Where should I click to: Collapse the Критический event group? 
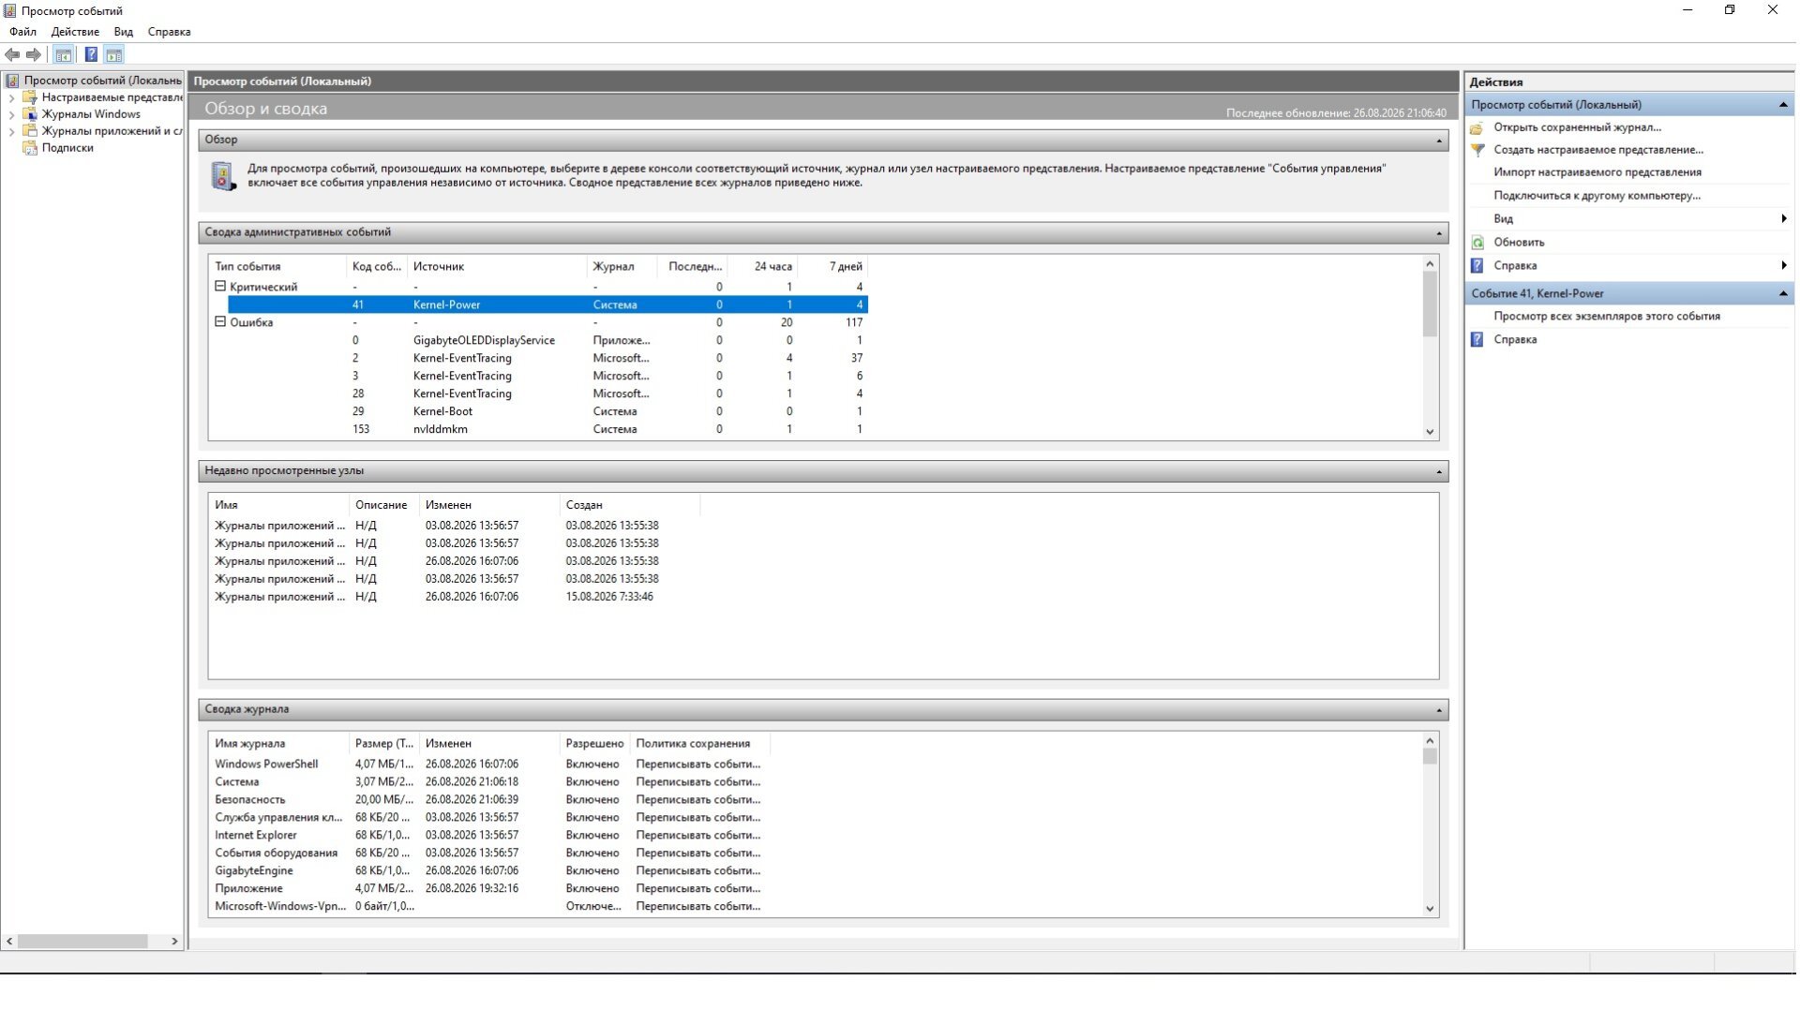pyautogui.click(x=220, y=287)
